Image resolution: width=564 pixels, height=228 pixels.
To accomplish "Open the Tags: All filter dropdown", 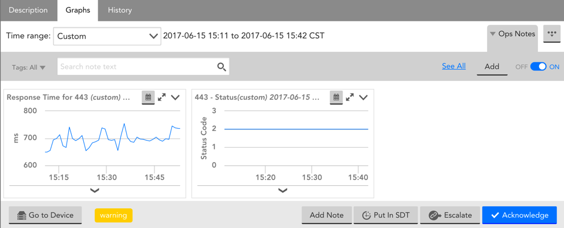I will pos(29,67).
